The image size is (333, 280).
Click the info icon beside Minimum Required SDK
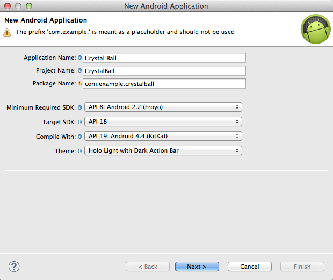(80, 107)
